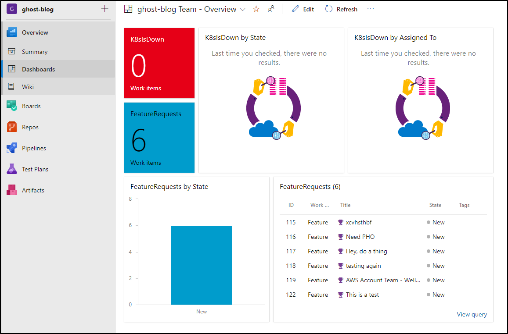Click the blue New bar in chart

point(202,265)
